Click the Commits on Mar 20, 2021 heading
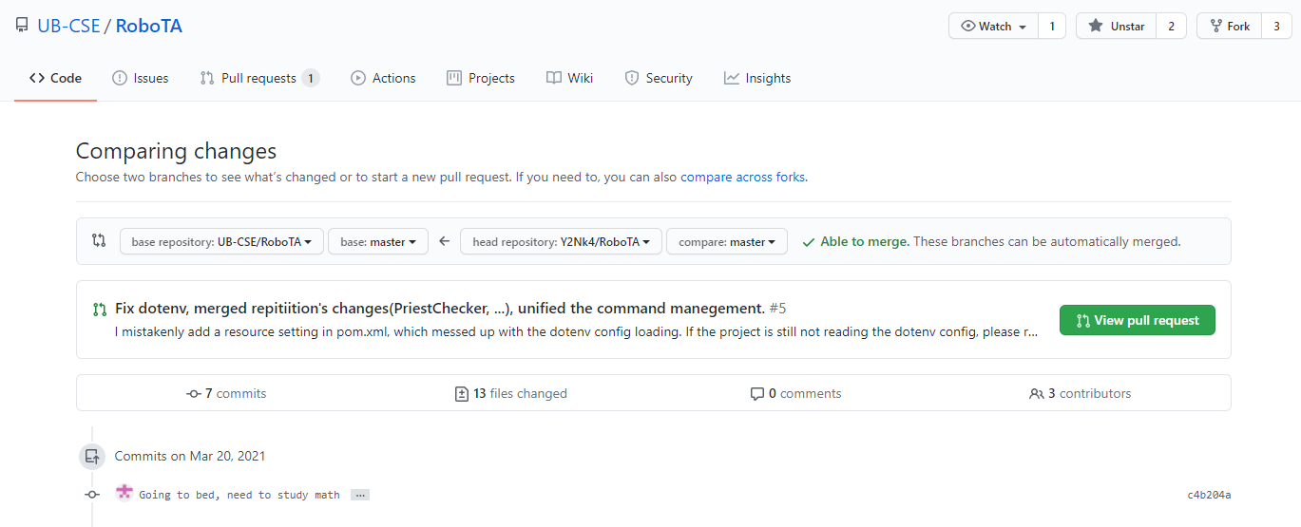Image resolution: width=1301 pixels, height=527 pixels. (x=190, y=456)
